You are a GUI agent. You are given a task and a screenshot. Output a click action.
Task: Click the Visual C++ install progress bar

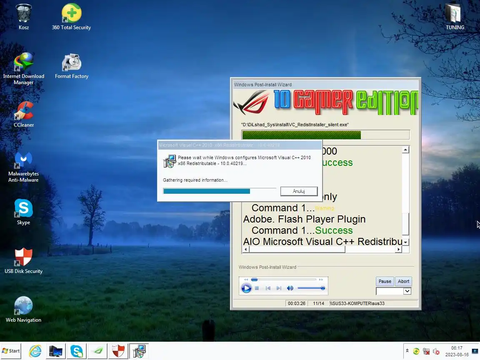click(220, 191)
